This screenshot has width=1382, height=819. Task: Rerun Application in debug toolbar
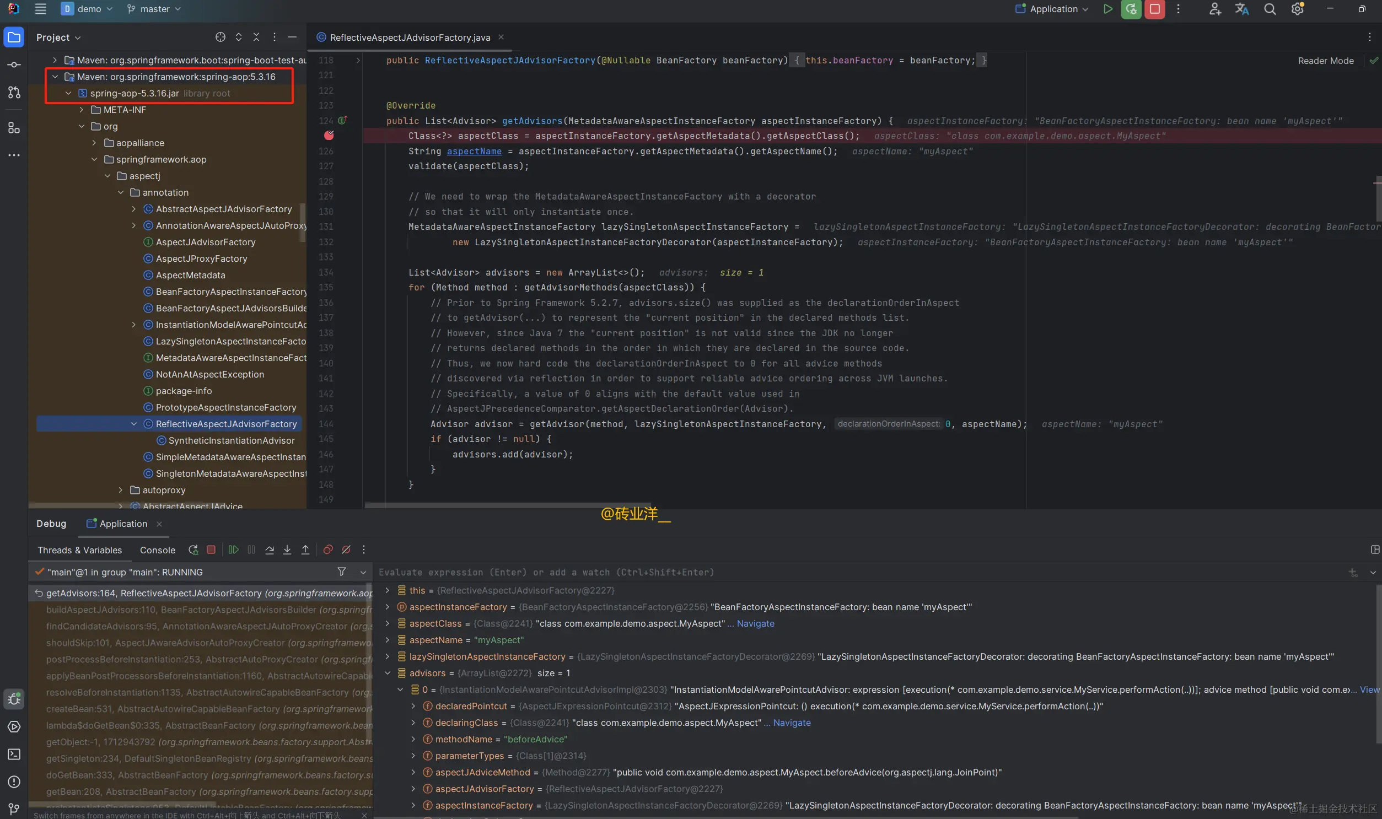[x=193, y=549]
